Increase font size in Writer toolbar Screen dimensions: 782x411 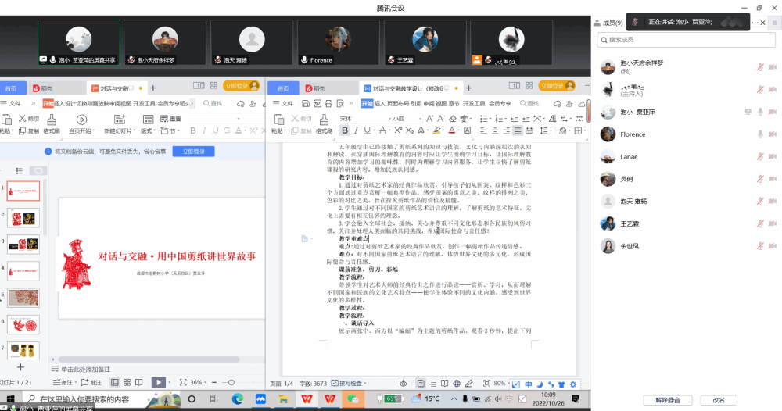[x=429, y=119]
